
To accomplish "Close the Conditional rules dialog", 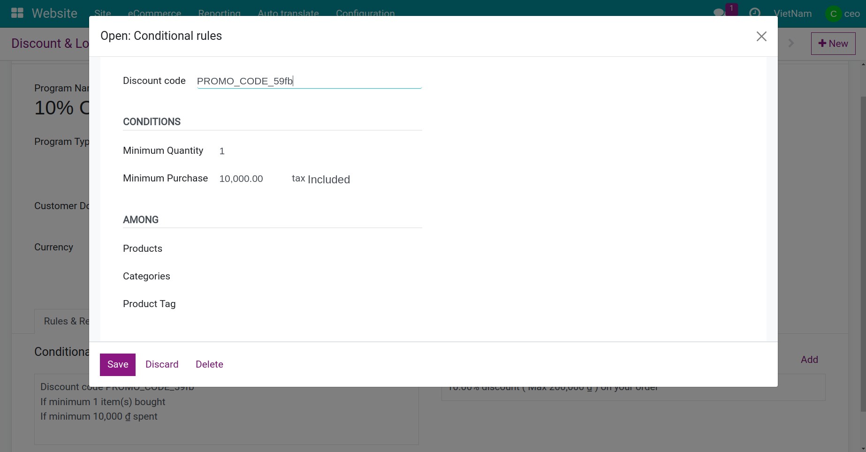I will [x=761, y=36].
